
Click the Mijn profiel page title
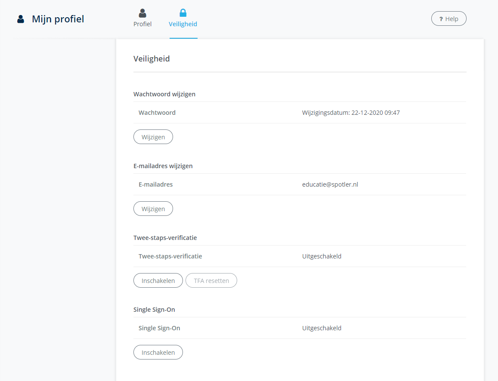(x=58, y=19)
